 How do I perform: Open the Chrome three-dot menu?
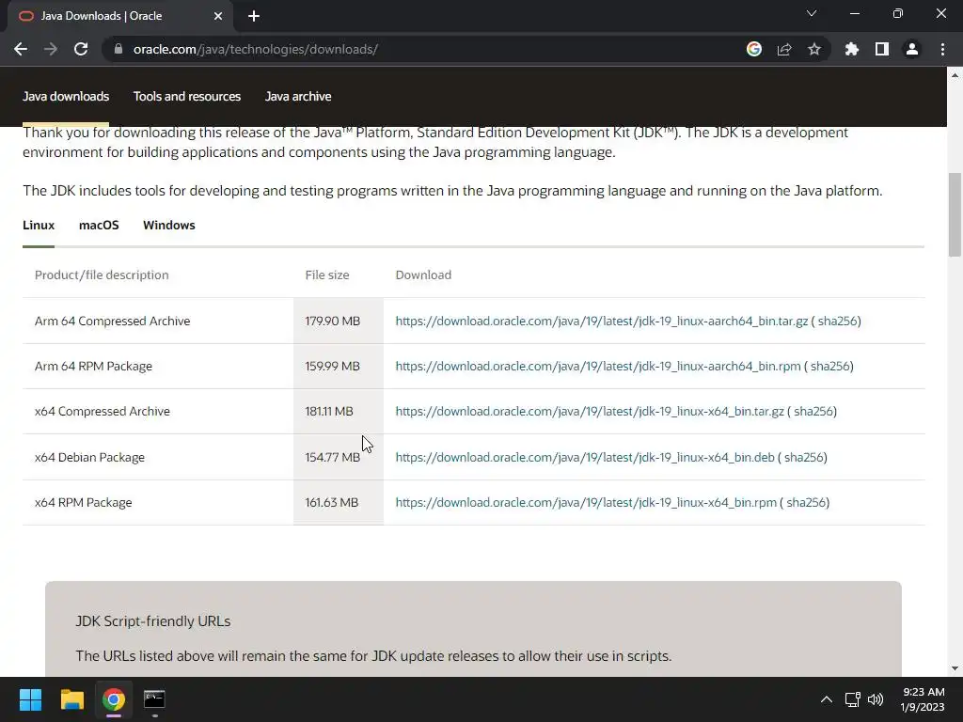click(x=942, y=49)
